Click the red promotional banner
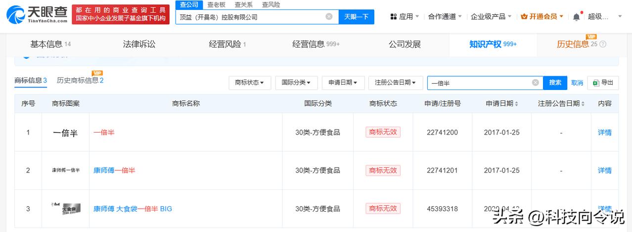This screenshot has height=232, width=632. click(x=121, y=15)
